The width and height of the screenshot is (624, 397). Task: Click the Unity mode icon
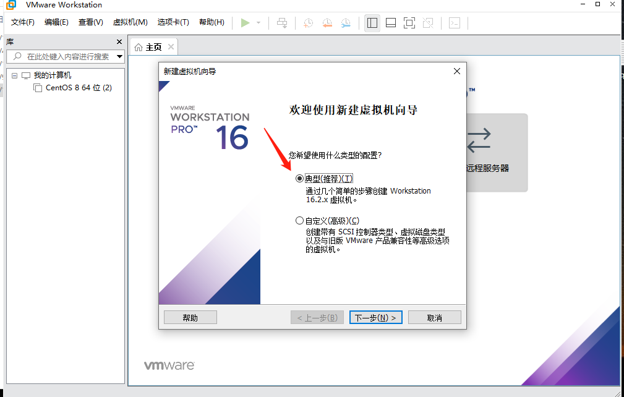(428, 23)
